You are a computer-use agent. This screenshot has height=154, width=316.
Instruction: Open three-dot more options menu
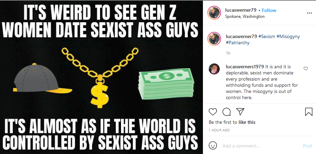tap(309, 13)
